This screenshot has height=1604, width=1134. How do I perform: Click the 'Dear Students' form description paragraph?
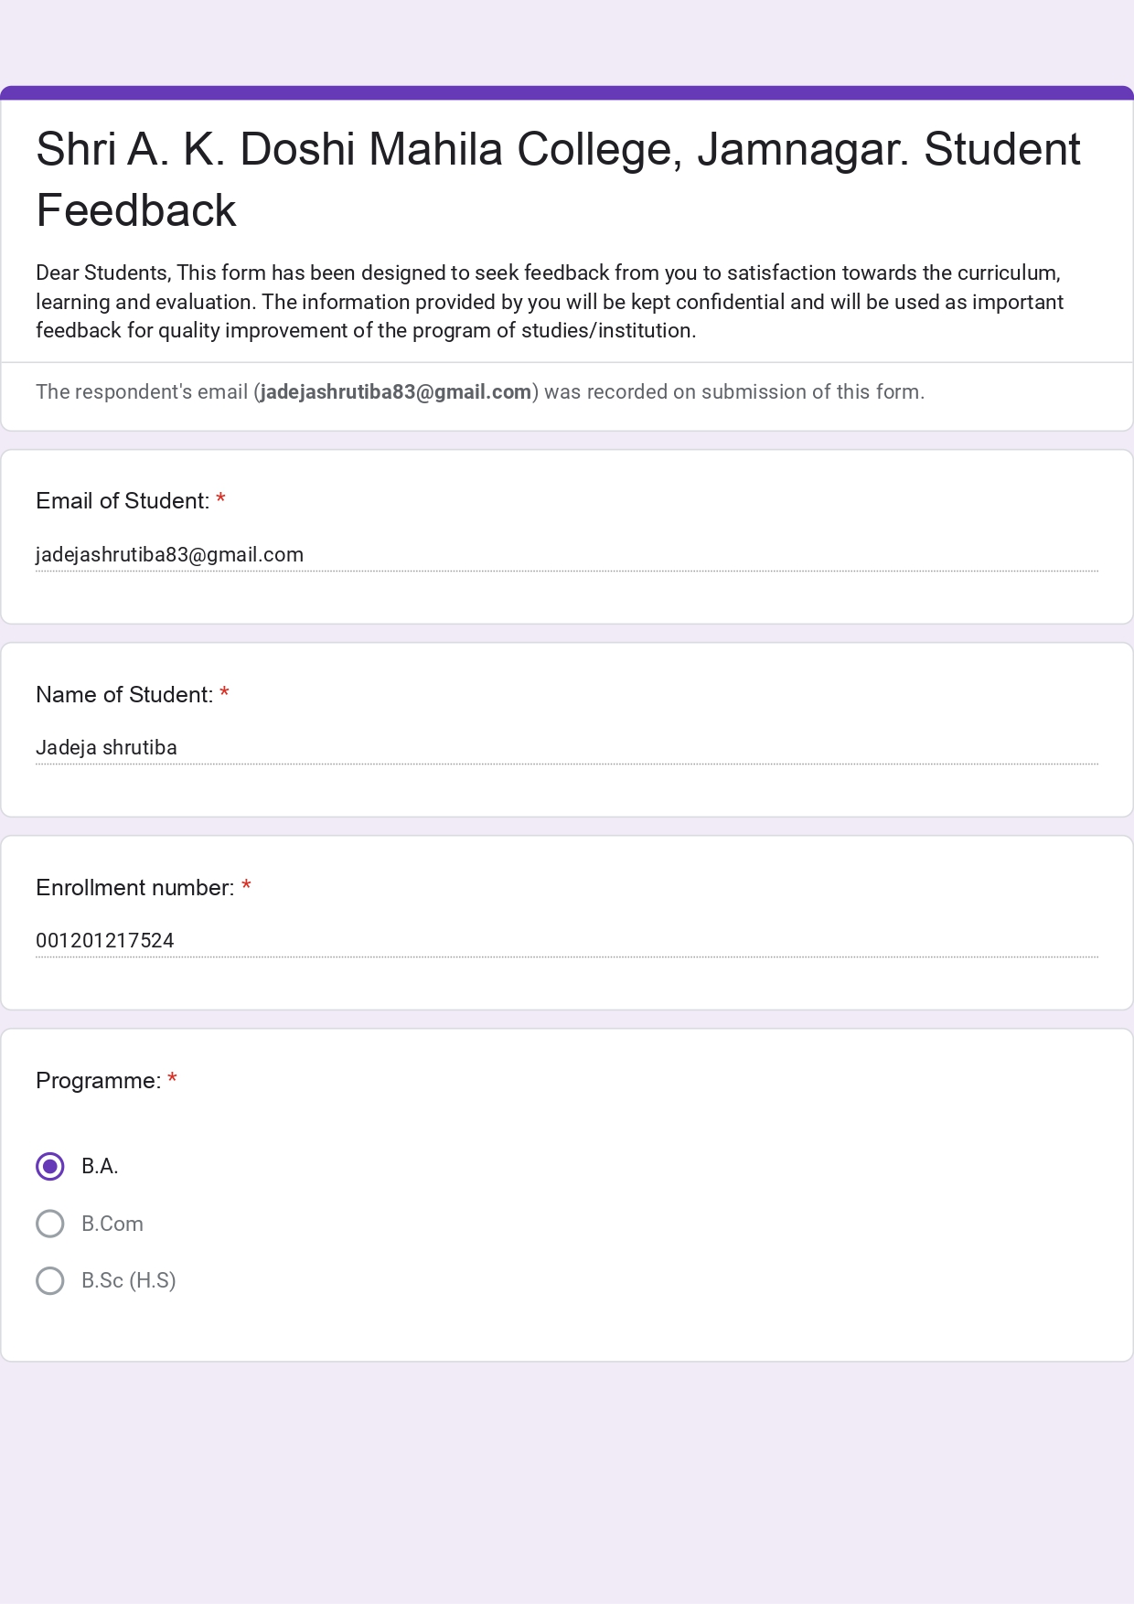pyautogui.click(x=549, y=302)
